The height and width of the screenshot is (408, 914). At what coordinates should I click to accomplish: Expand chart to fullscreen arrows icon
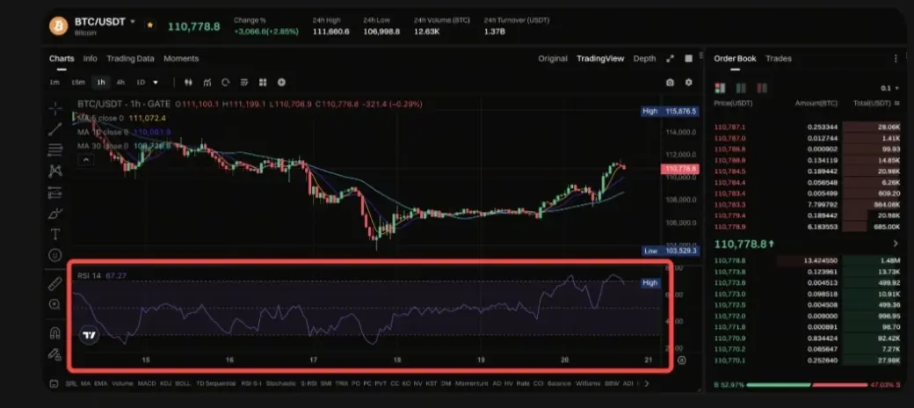671,58
